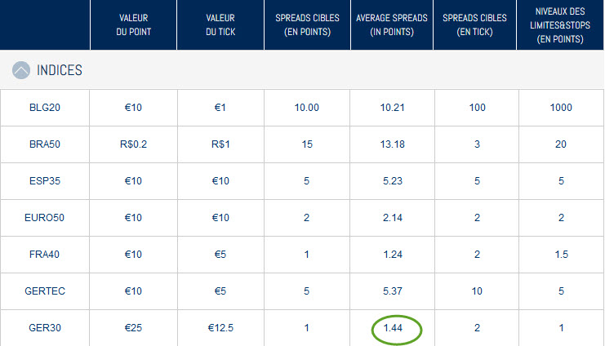Select the BRA50 index row label
605x346 pixels.
tap(45, 142)
